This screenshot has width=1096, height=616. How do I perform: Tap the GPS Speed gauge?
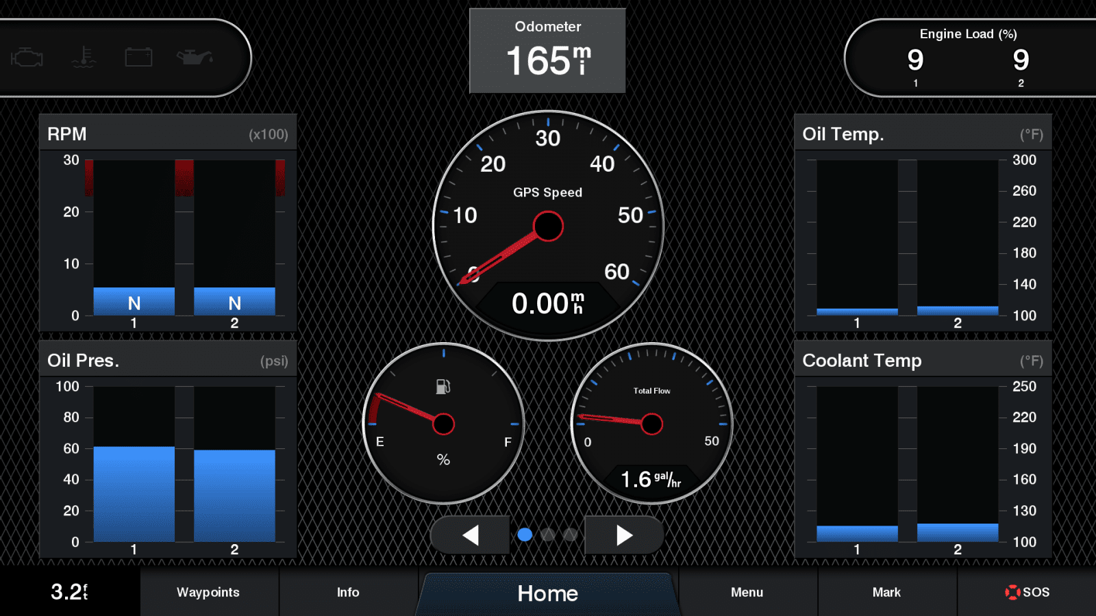[x=548, y=225]
